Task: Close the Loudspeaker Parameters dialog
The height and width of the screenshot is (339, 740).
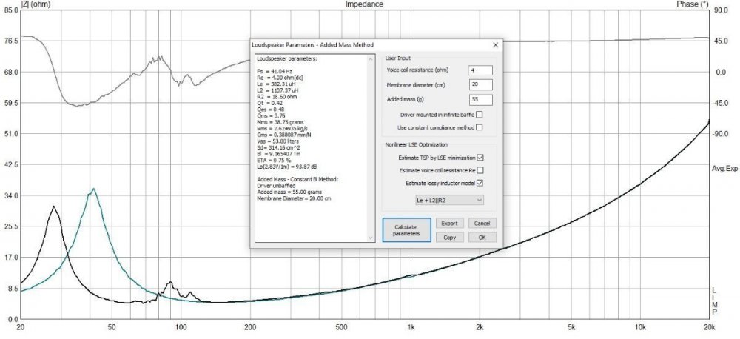Action: pos(495,45)
